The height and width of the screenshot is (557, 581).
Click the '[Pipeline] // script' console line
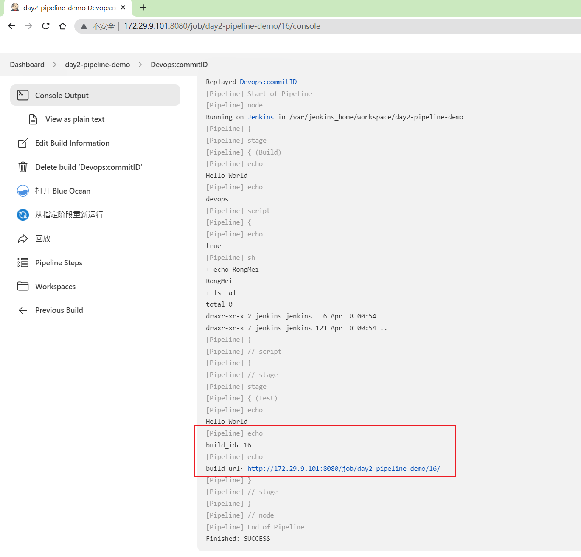(244, 352)
